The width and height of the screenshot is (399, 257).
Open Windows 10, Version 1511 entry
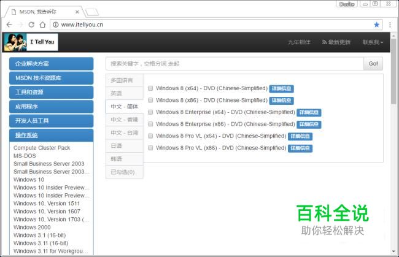pos(47,204)
